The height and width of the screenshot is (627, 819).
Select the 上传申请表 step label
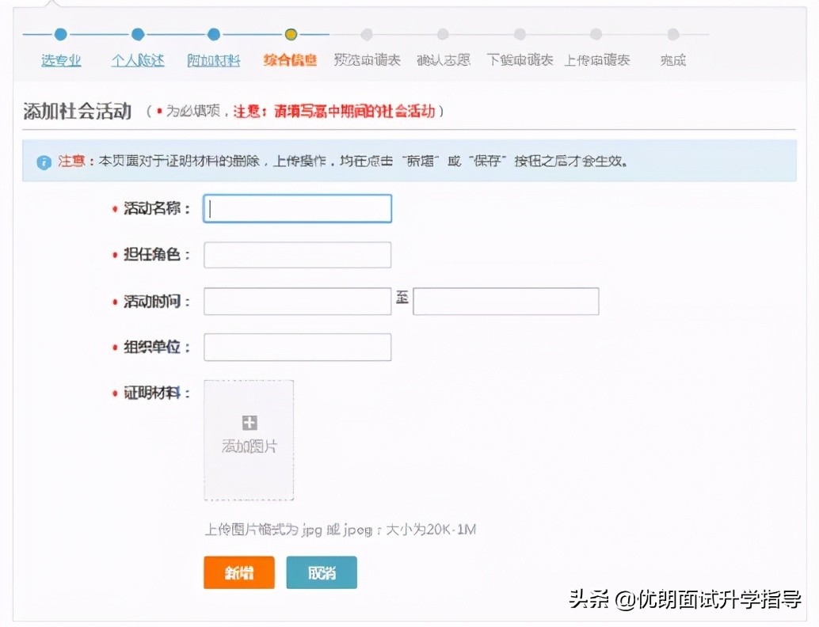pos(597,60)
